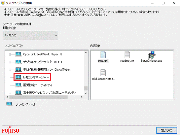Expand the CyberLink SeeQVault Player 12 node
Image resolution: width=180 pixels, height=135 pixels.
tap(10, 54)
